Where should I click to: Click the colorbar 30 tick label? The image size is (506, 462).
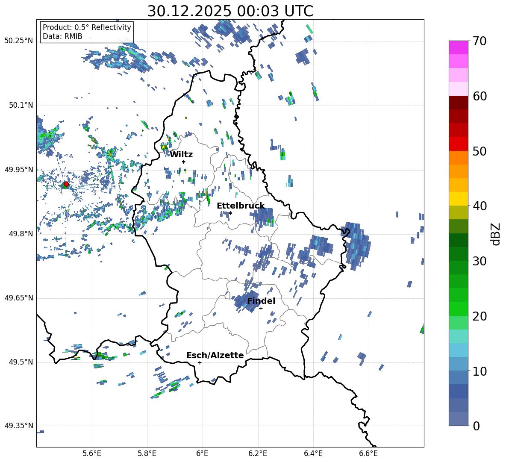pos(480,261)
